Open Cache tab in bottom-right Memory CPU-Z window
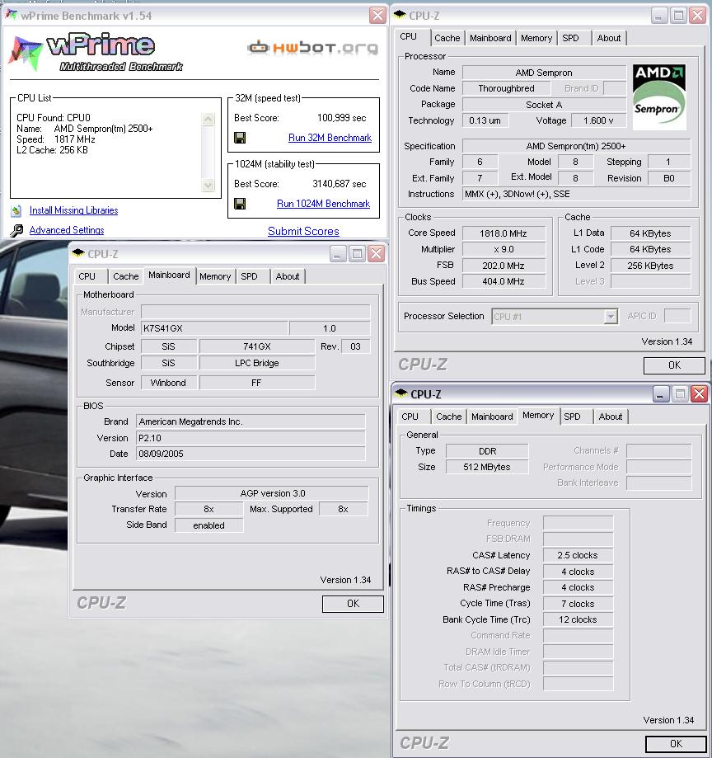712x758 pixels. 449,417
